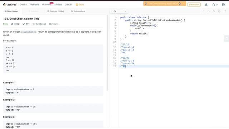Click the editor info icon
Screen dimensions: 229x129
[x=203, y=11]
